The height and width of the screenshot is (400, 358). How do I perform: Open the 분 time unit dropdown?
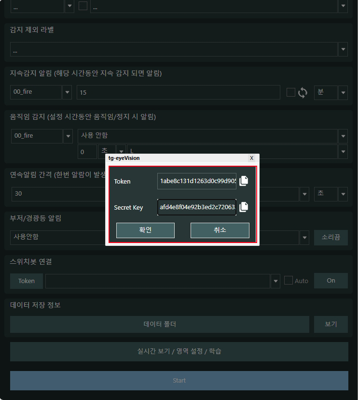[343, 93]
